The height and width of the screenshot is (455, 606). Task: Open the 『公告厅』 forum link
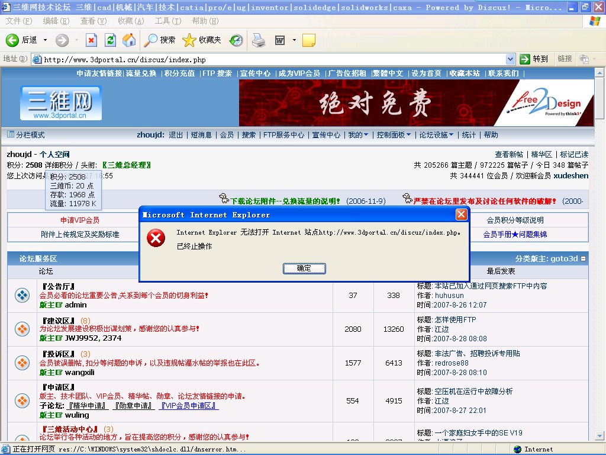tap(59, 286)
